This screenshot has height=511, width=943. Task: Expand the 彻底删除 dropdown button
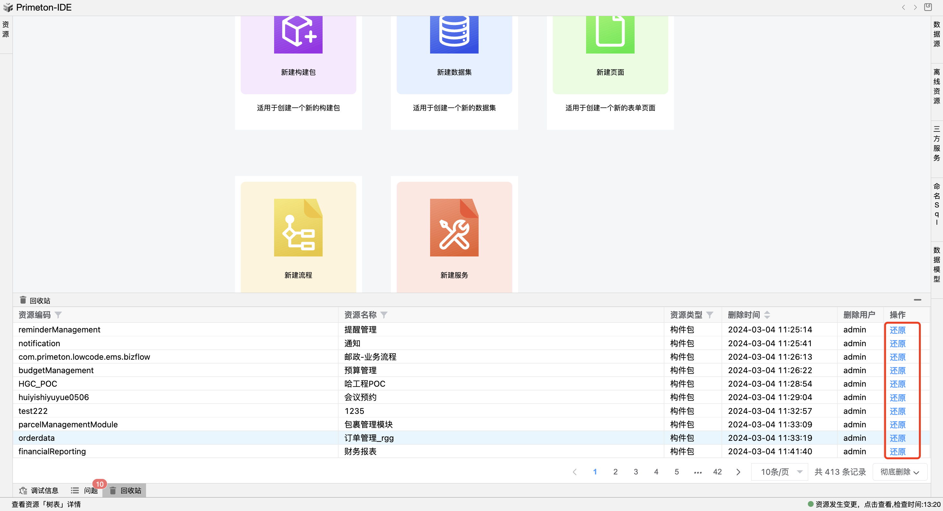click(x=899, y=472)
